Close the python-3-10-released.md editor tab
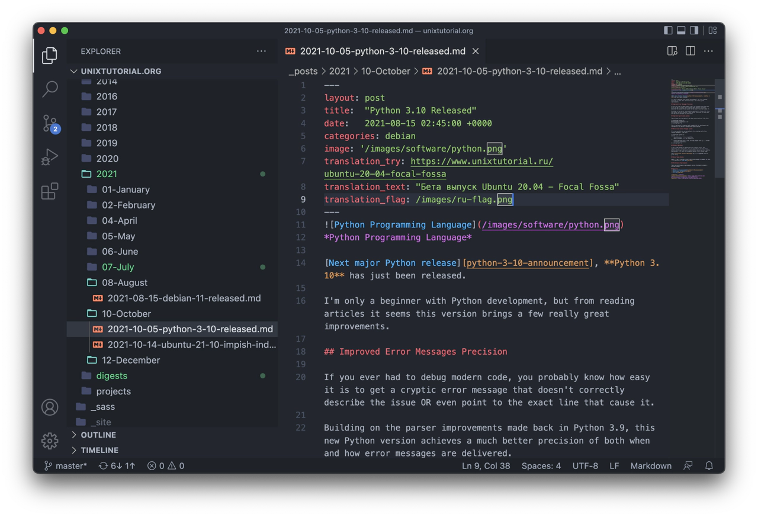This screenshot has height=517, width=758. point(476,52)
